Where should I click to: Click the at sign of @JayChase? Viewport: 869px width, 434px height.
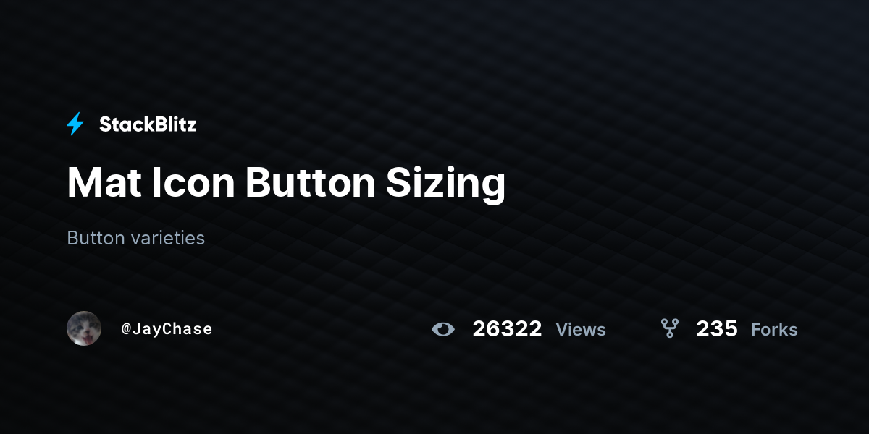126,329
